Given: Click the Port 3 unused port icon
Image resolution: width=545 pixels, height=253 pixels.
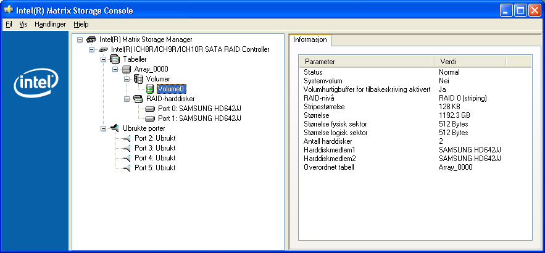Looking at the screenshot, I should tap(127, 148).
